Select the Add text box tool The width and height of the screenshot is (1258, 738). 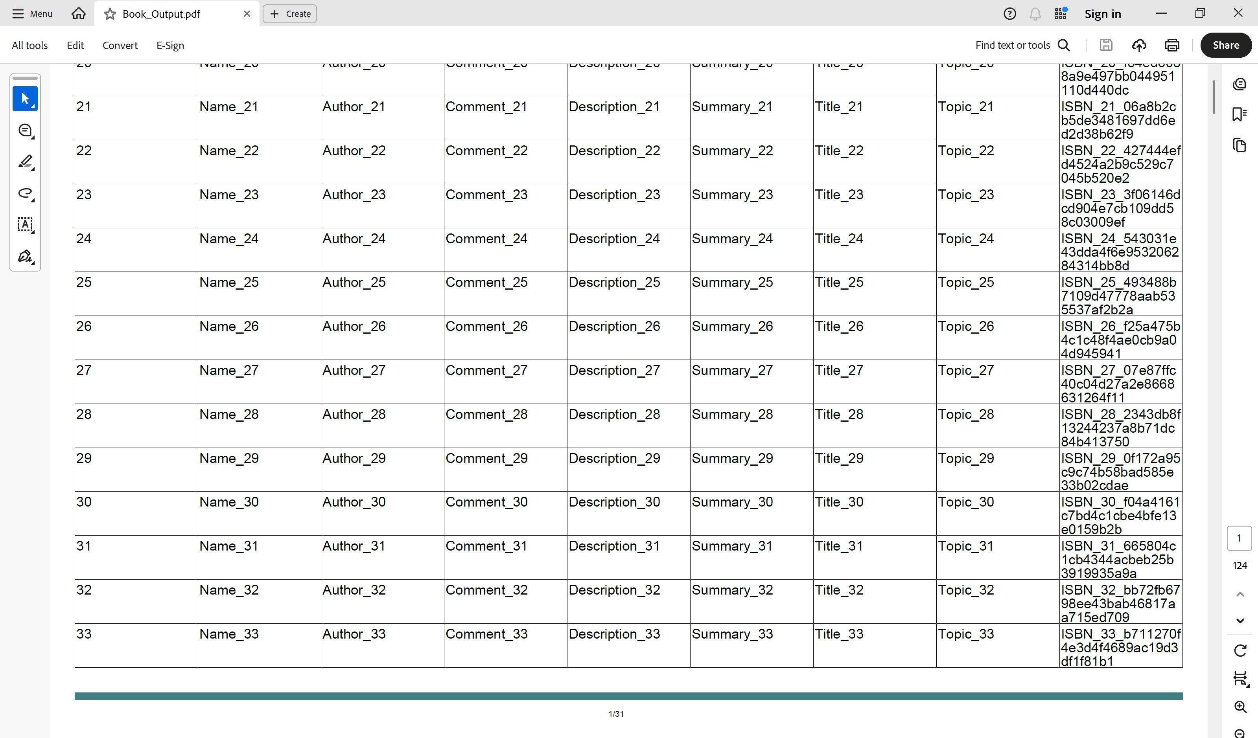pyautogui.click(x=25, y=224)
